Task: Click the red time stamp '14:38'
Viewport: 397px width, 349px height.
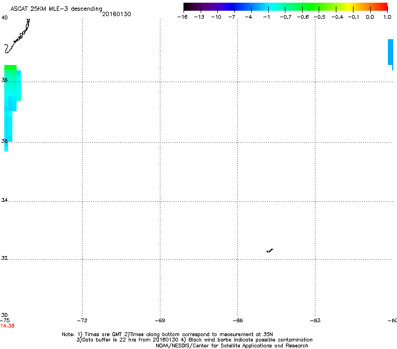Action: [x=7, y=326]
